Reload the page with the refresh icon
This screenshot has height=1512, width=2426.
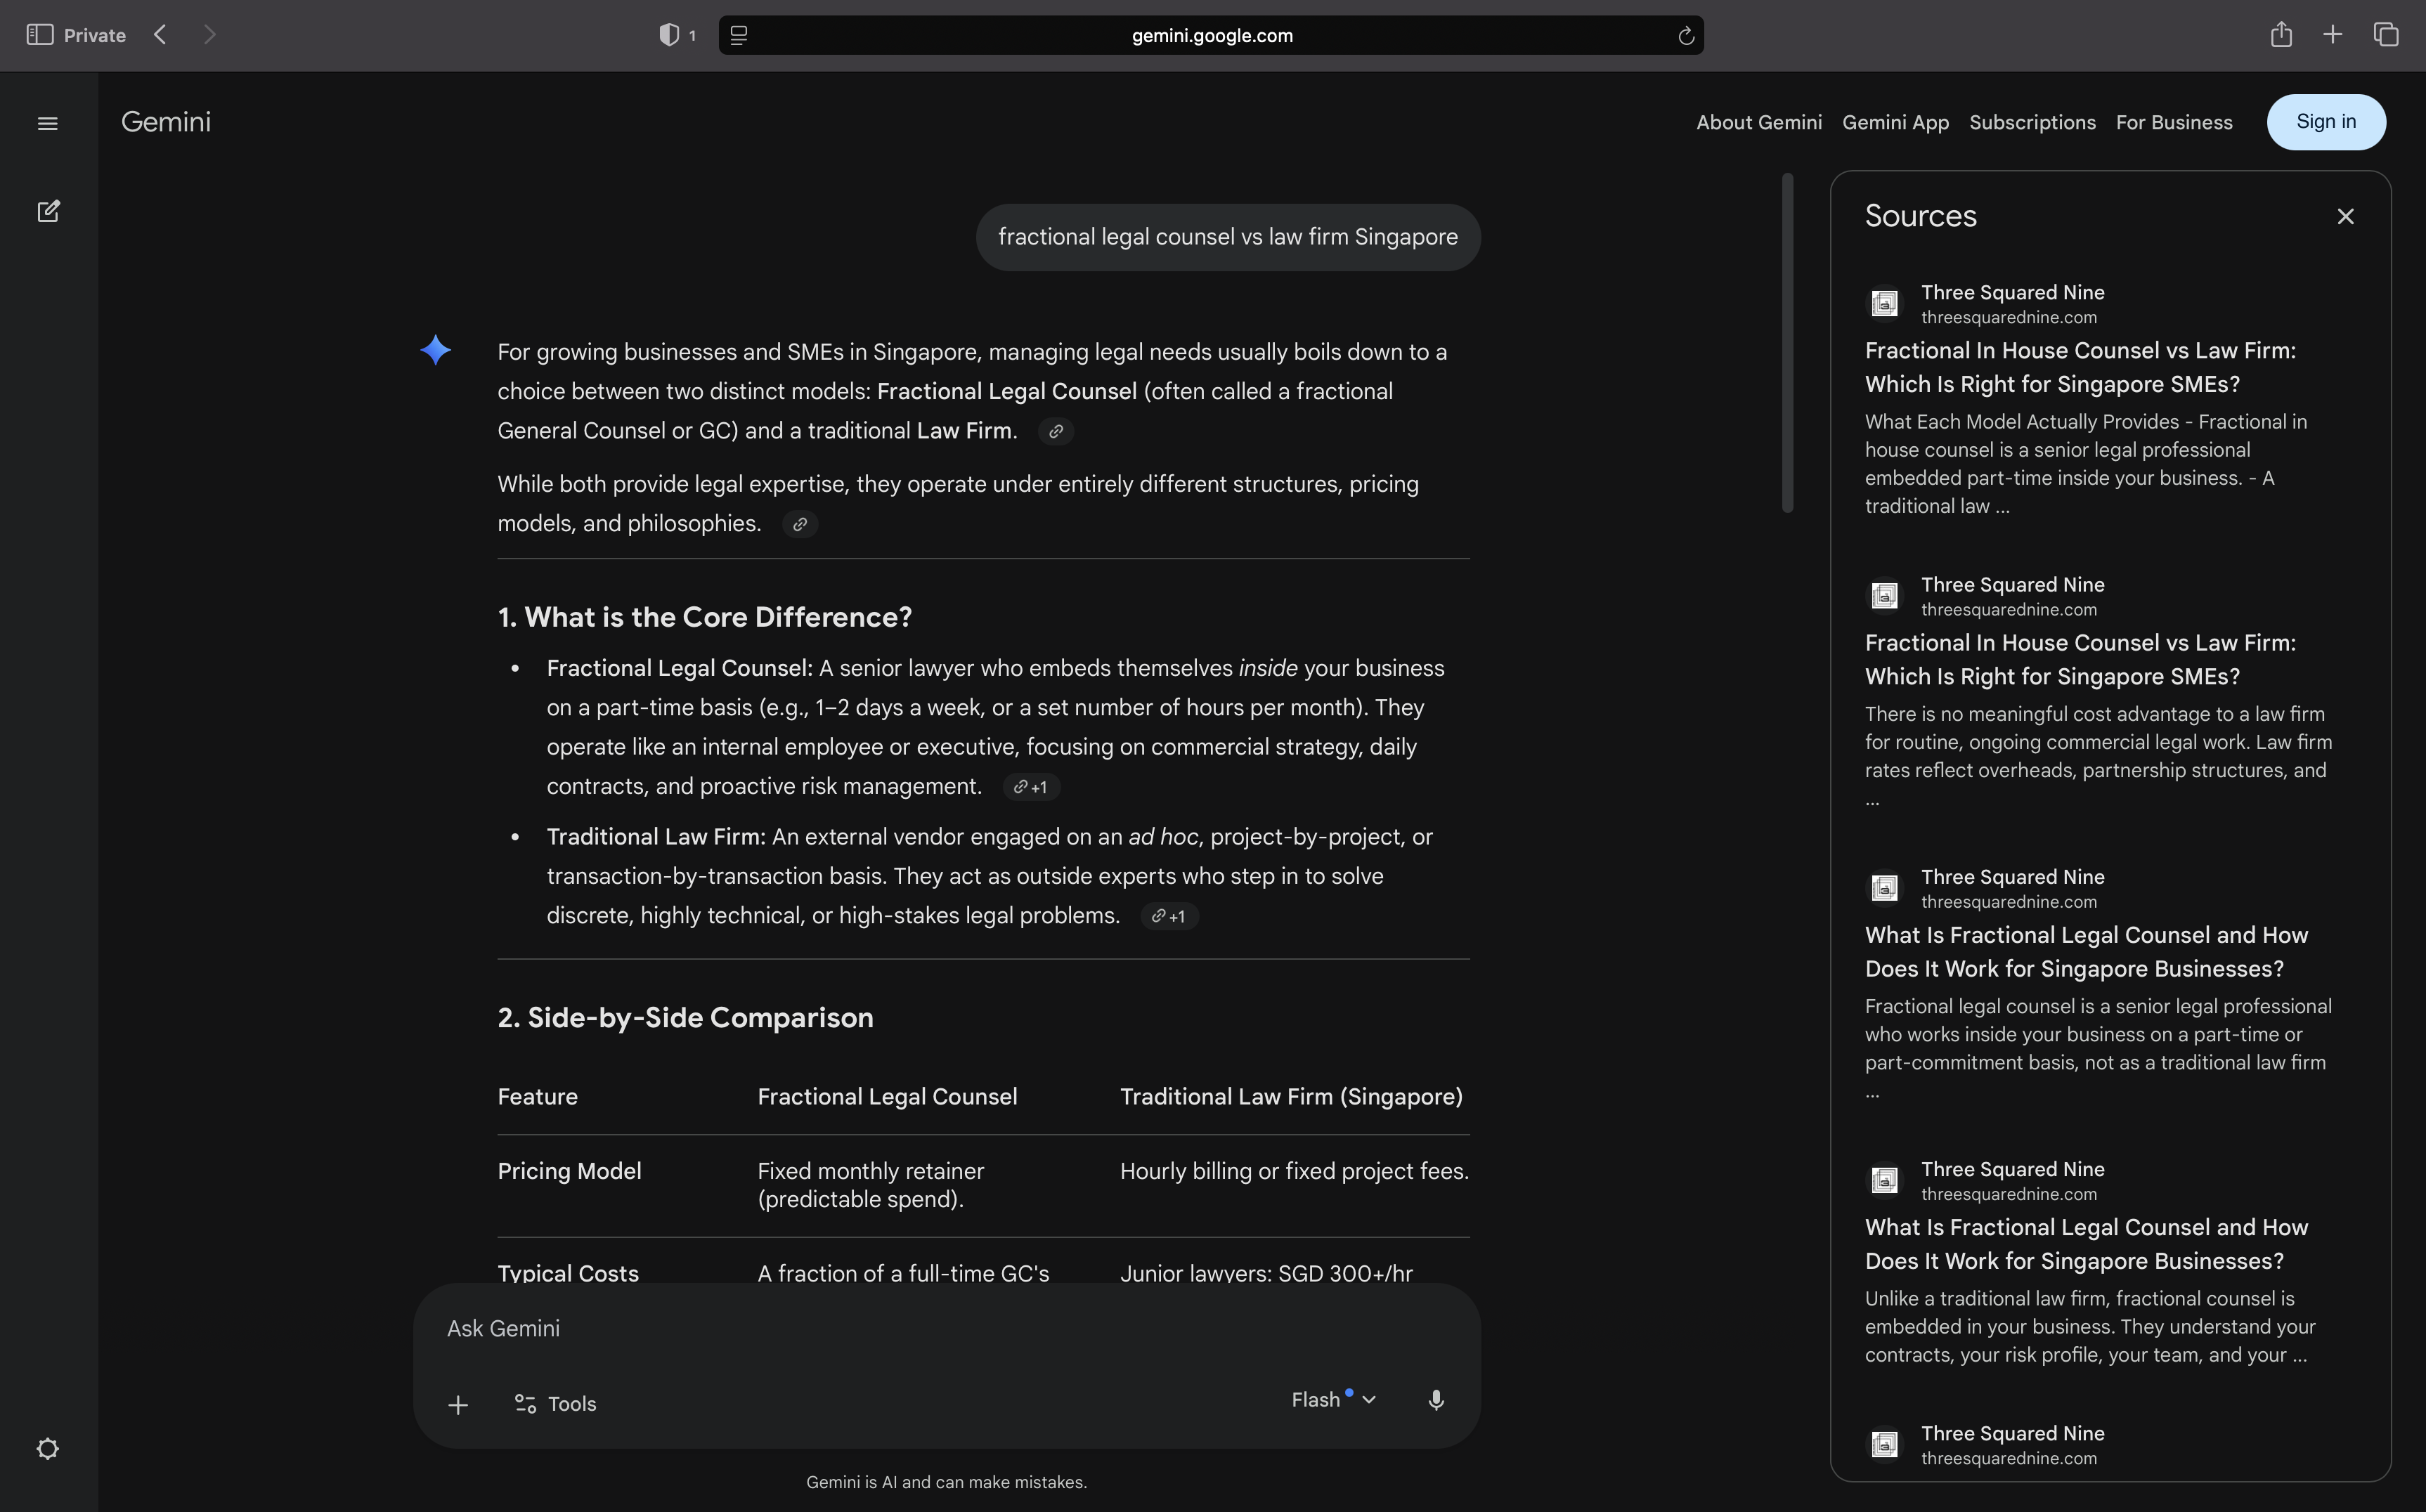[1685, 36]
